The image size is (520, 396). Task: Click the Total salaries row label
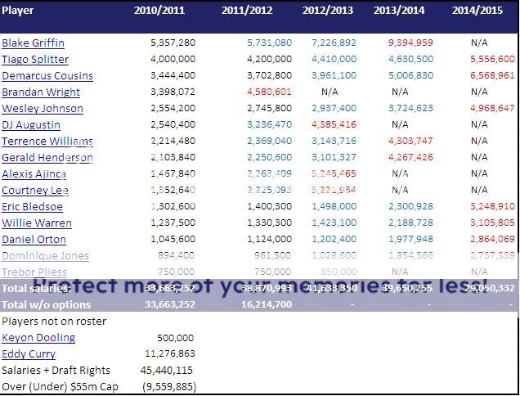[36, 288]
